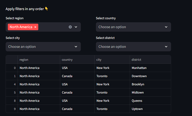Select the Manhattan district cell
Image resolution: width=192 pixels, height=116 pixels.
[x=139, y=68]
